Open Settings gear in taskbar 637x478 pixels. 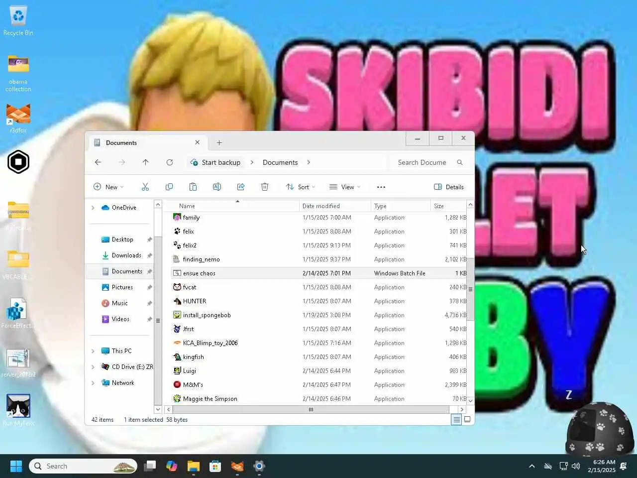pos(259,466)
